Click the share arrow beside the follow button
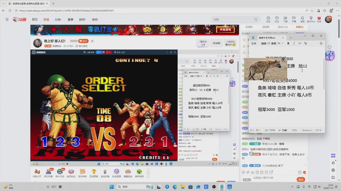 tap(92, 41)
